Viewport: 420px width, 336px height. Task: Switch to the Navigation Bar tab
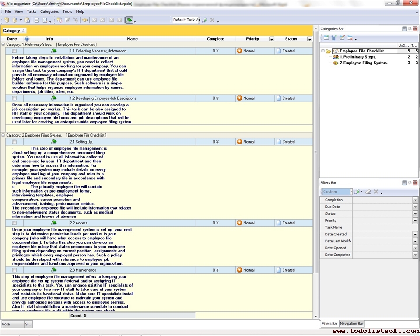[x=352, y=324]
